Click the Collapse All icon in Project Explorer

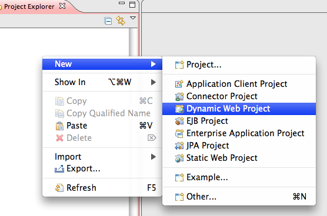pyautogui.click(x=108, y=21)
